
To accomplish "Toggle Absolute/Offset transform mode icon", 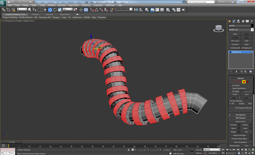I will tap(133, 150).
